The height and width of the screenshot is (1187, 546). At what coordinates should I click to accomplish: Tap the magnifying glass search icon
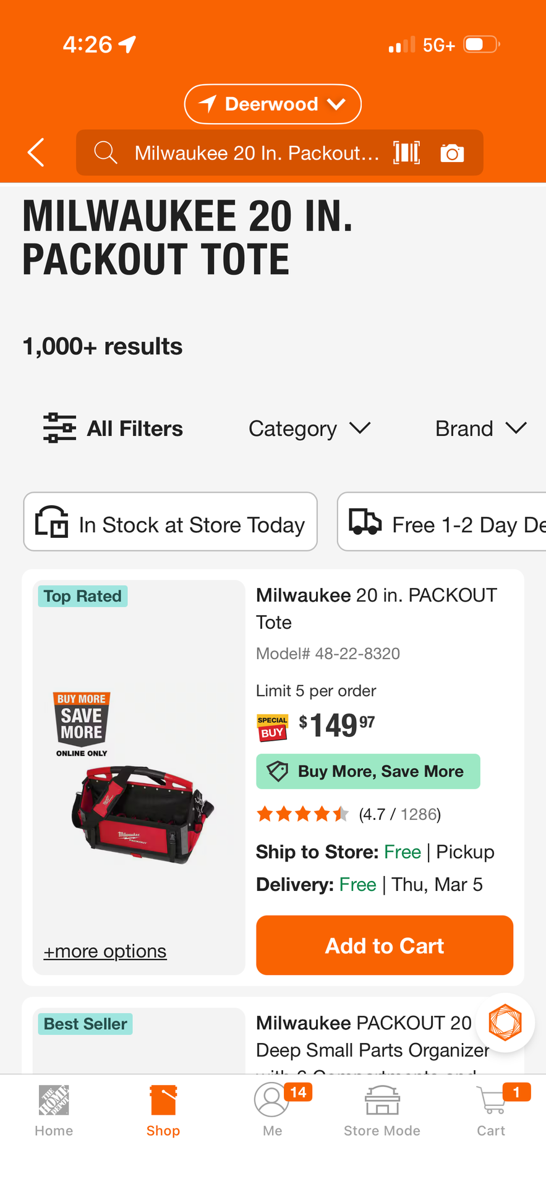(106, 153)
